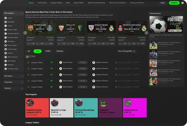Click the Espanyol Barcelona crest
This screenshot has width=187, height=126.
click(x=120, y=28)
